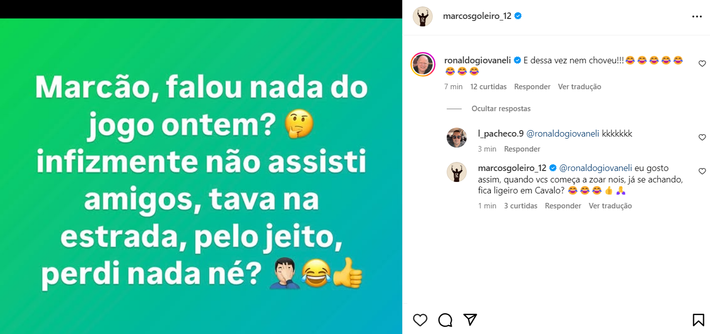
Task: Click the @ronaldogiovaneli mention in l_pacheco.9's reply
Action: click(x=563, y=134)
